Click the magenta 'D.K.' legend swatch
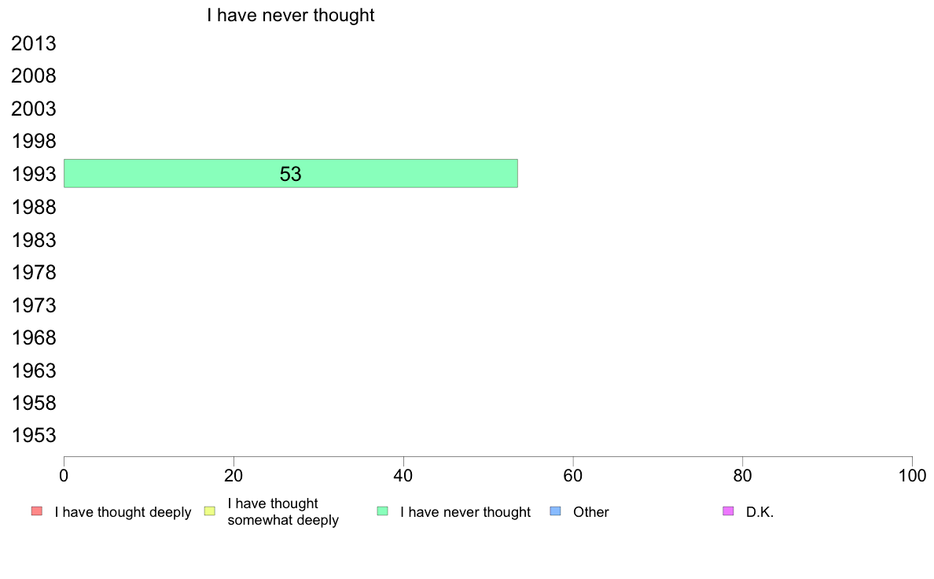 click(x=728, y=511)
